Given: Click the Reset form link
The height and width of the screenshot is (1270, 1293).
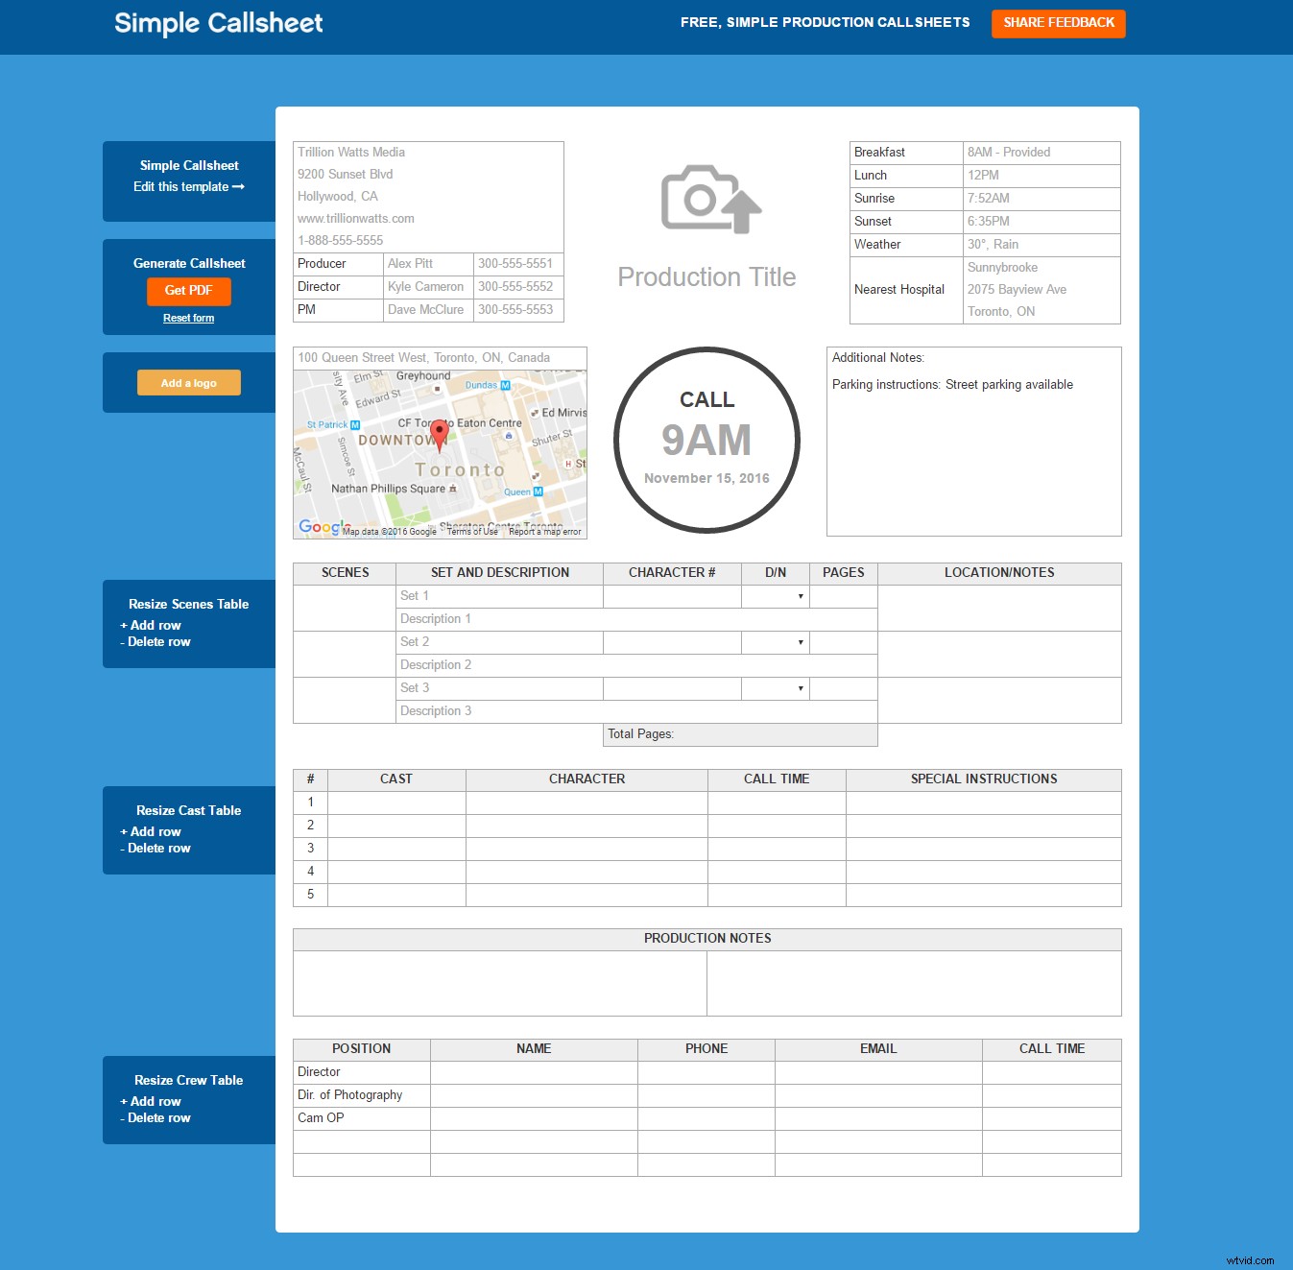Looking at the screenshot, I should coord(188,318).
